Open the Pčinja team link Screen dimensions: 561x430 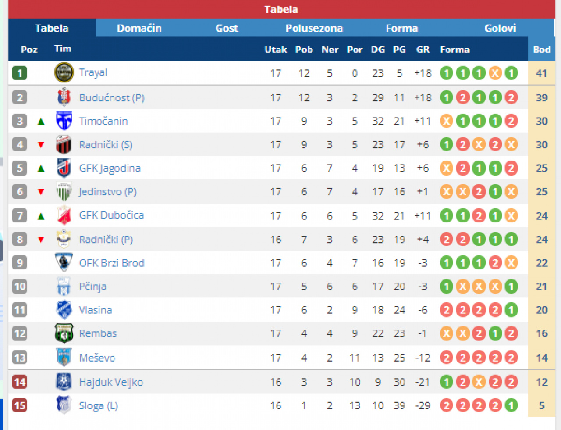click(x=92, y=287)
